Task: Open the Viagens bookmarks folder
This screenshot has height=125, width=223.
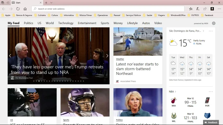Action: coord(160,15)
